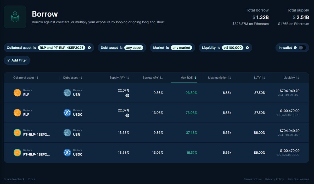This screenshot has height=184, width=314.
Task: Sort by LLTV column
Action: coord(260,78)
